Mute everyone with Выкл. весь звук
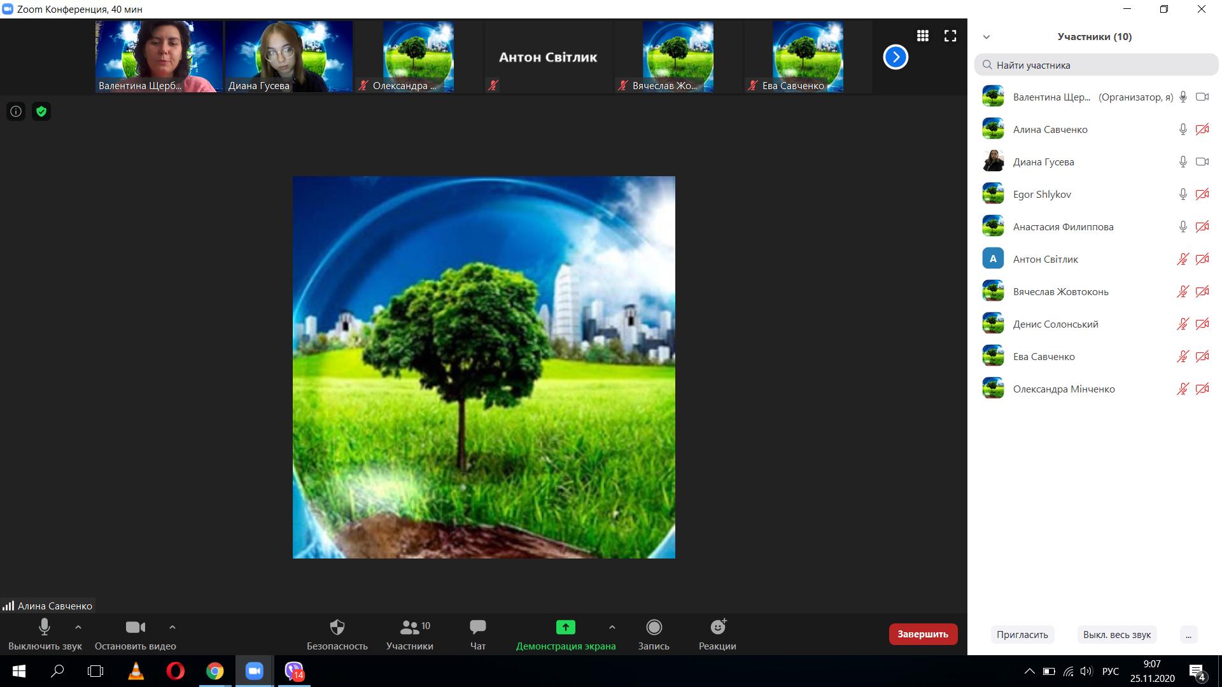 (x=1116, y=634)
